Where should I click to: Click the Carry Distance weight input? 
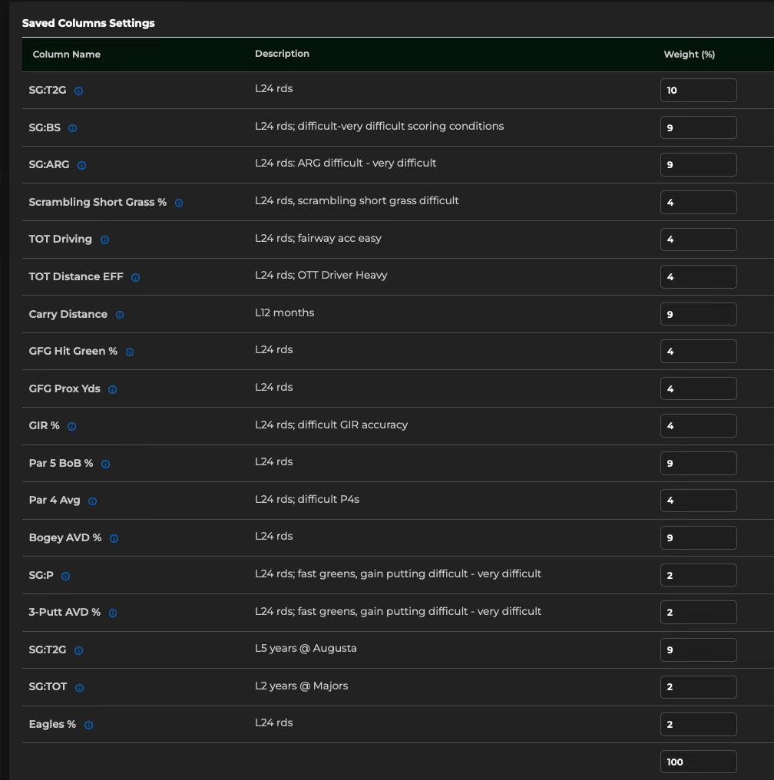(x=699, y=314)
